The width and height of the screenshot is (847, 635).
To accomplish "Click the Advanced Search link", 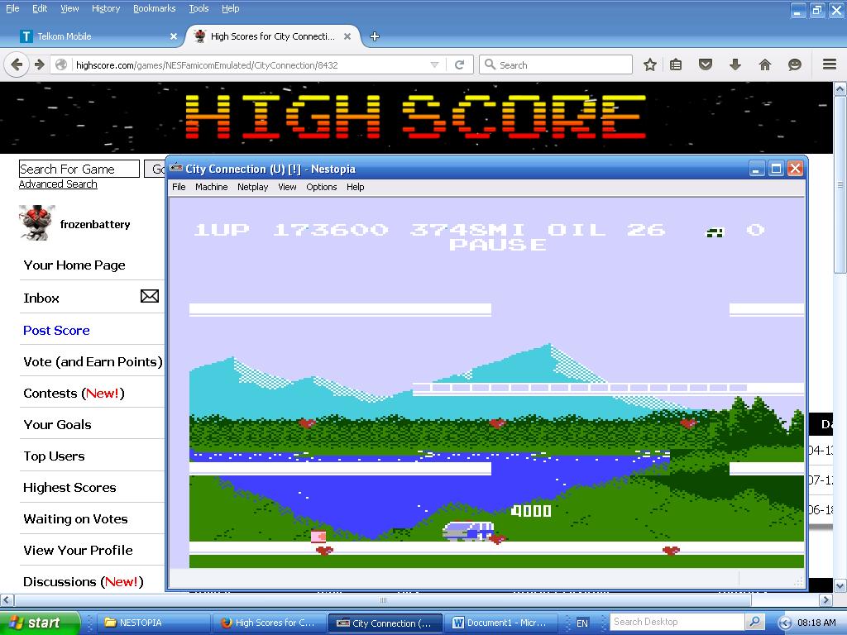I will [58, 184].
